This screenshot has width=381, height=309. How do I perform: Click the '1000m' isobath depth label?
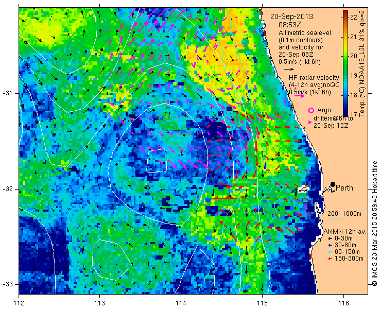pyautogui.click(x=352, y=214)
